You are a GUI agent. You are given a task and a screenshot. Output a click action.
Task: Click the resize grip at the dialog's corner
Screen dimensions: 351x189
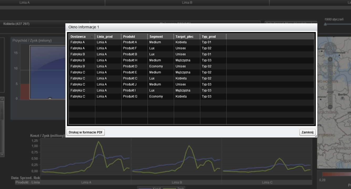click(316, 136)
